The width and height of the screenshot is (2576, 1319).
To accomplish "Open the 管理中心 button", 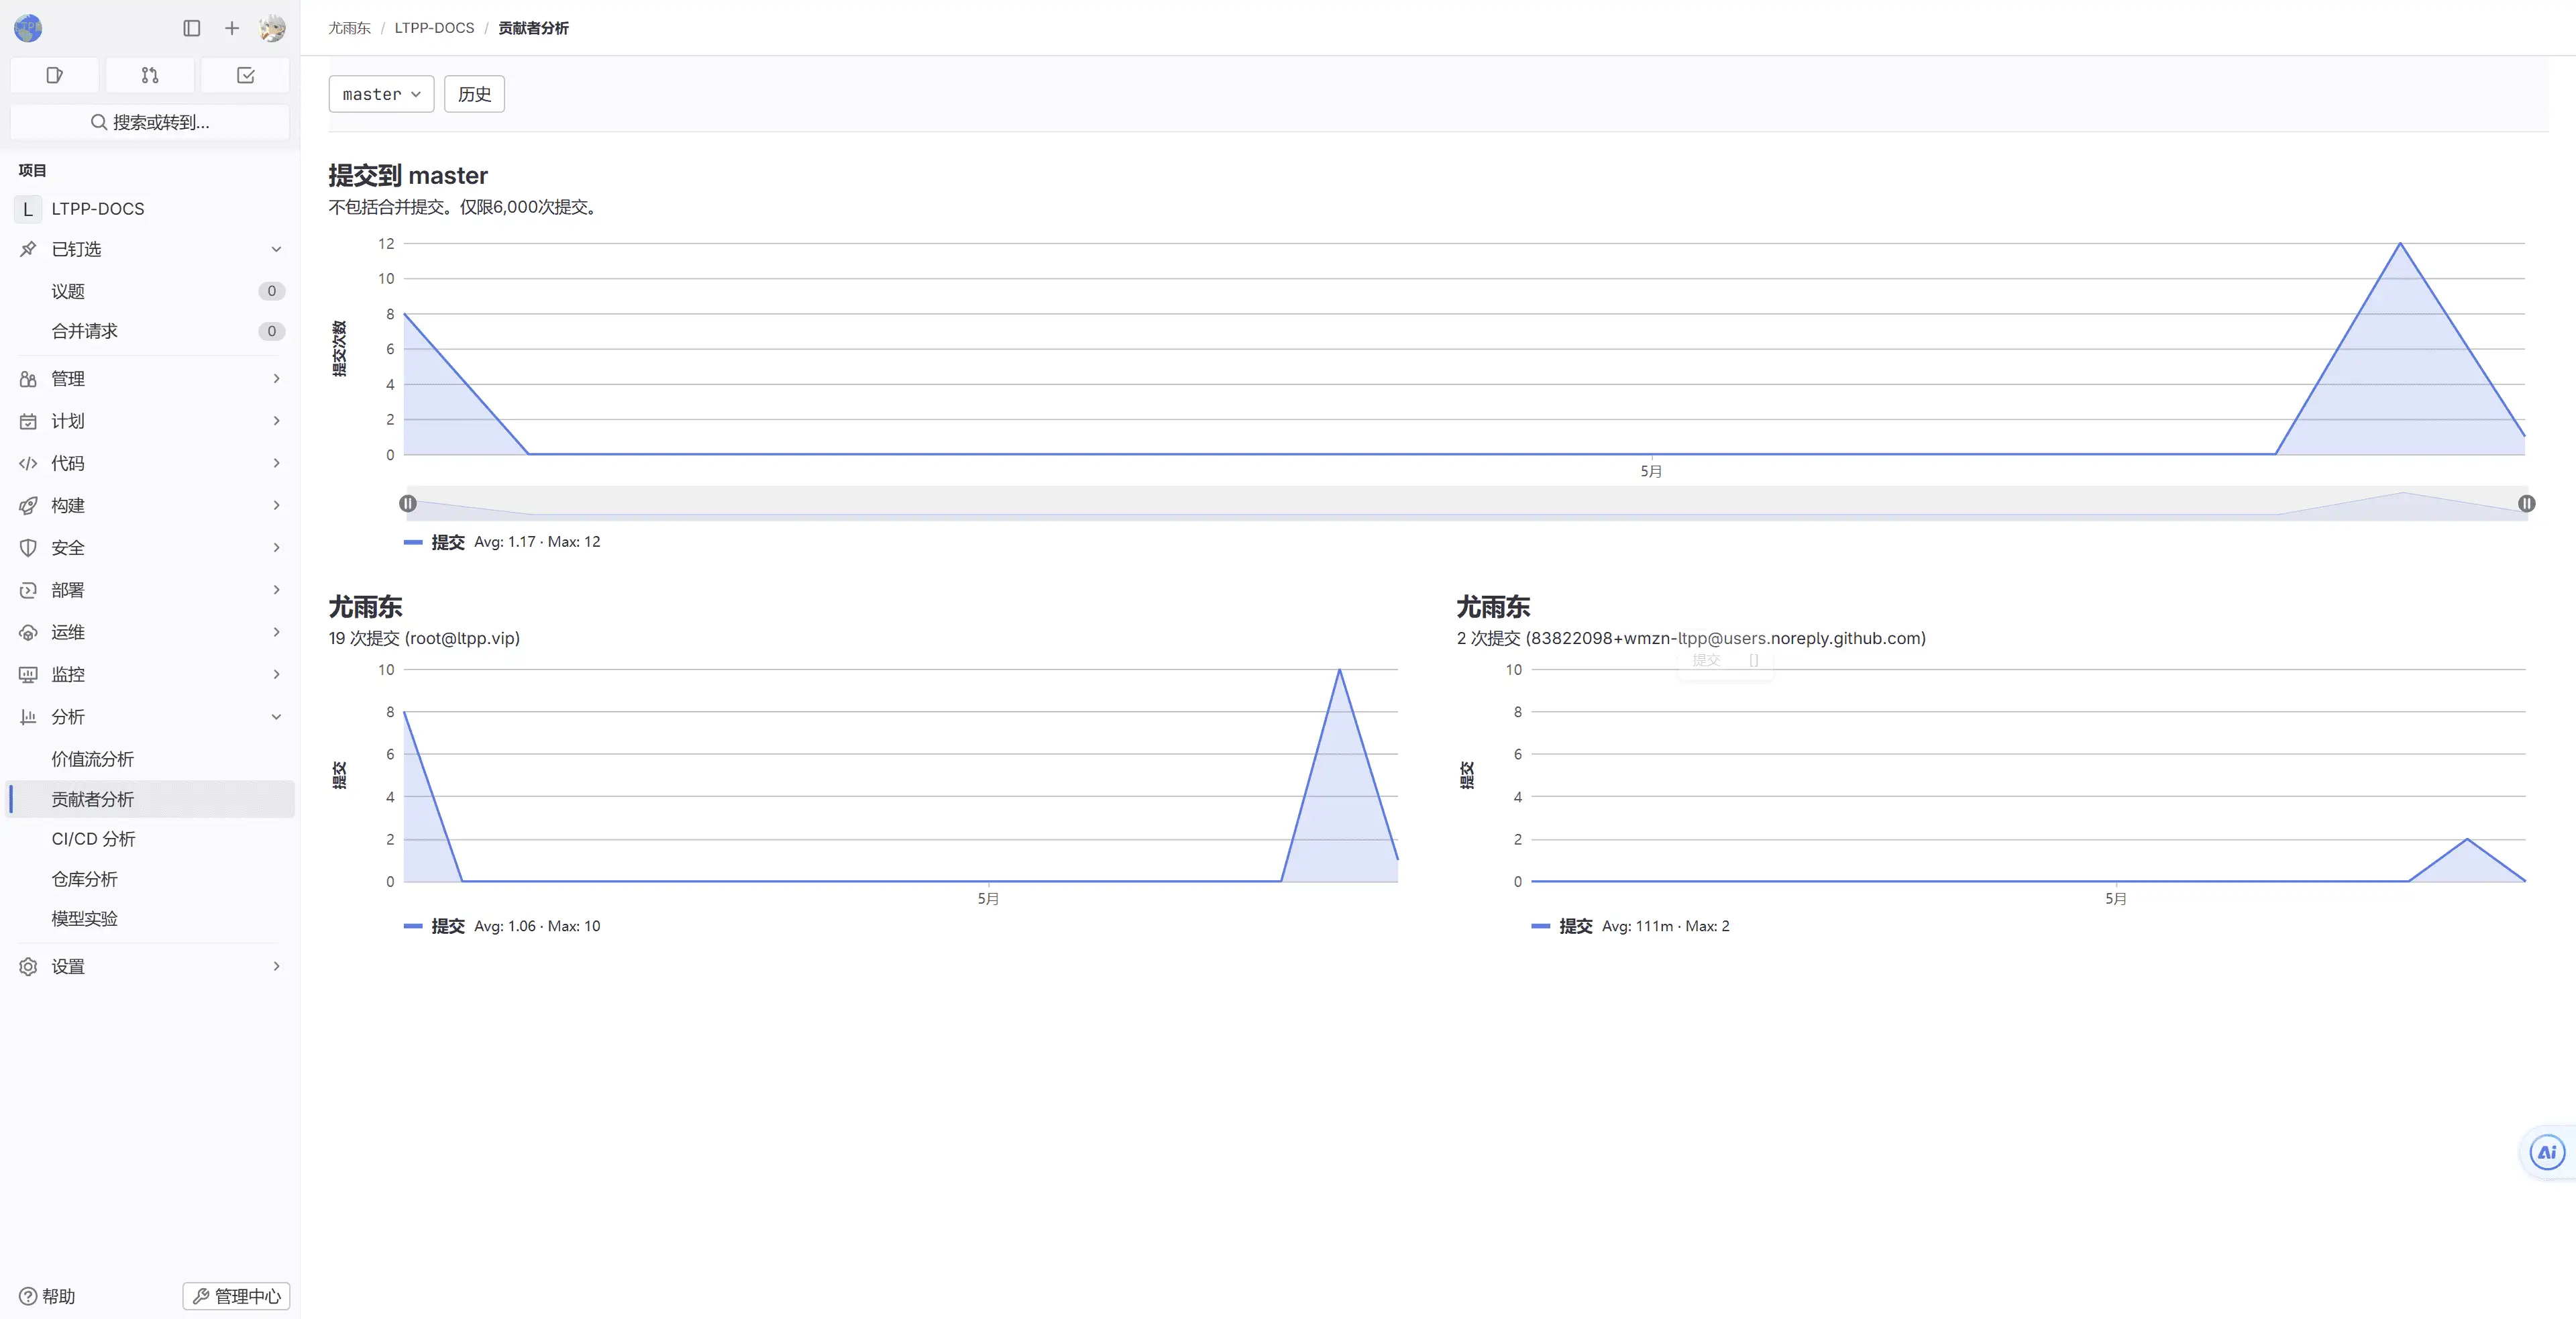I will pos(236,1296).
